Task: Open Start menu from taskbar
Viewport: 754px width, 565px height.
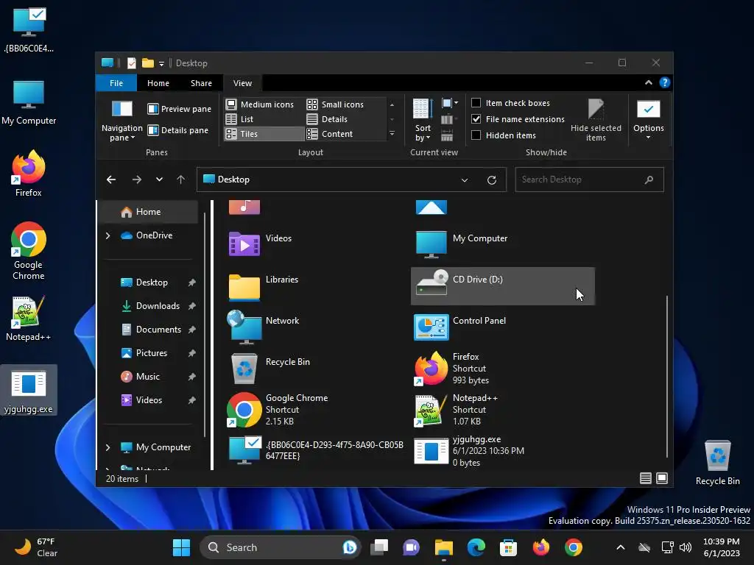Action: 181,547
